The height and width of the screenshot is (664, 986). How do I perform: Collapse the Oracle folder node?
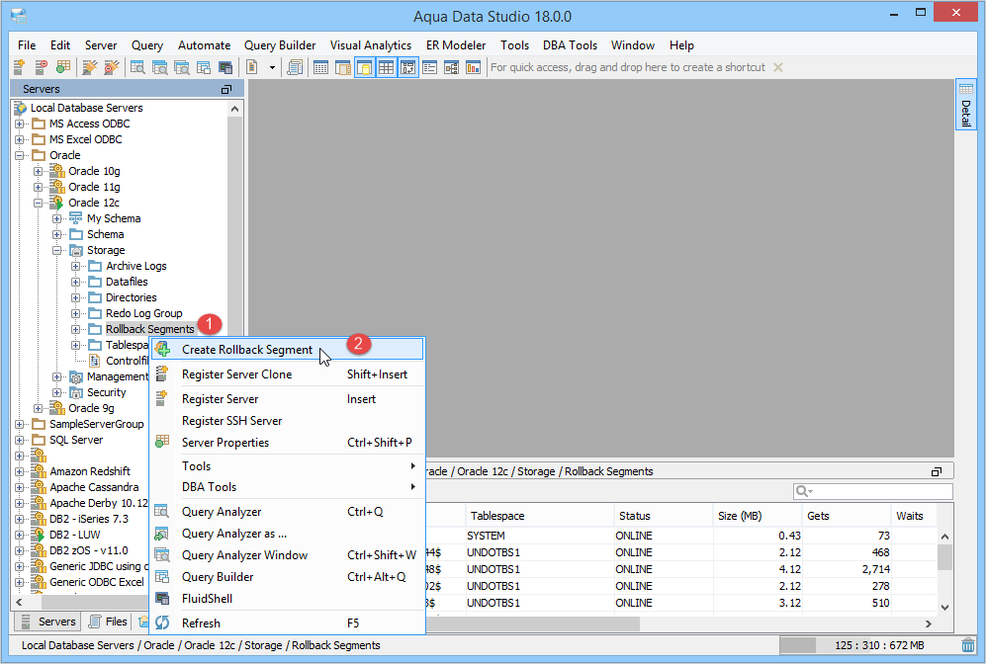20,155
